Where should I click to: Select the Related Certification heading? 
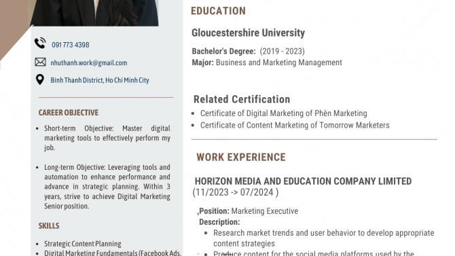point(242,99)
